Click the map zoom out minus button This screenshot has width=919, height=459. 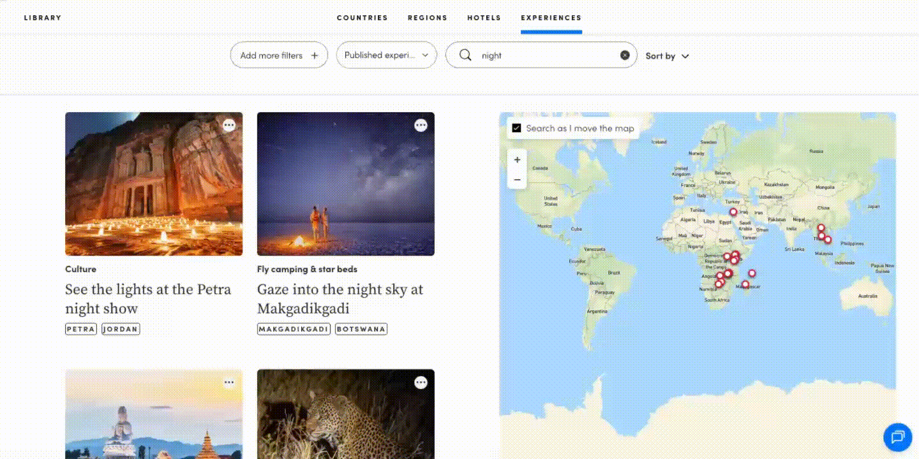(517, 180)
